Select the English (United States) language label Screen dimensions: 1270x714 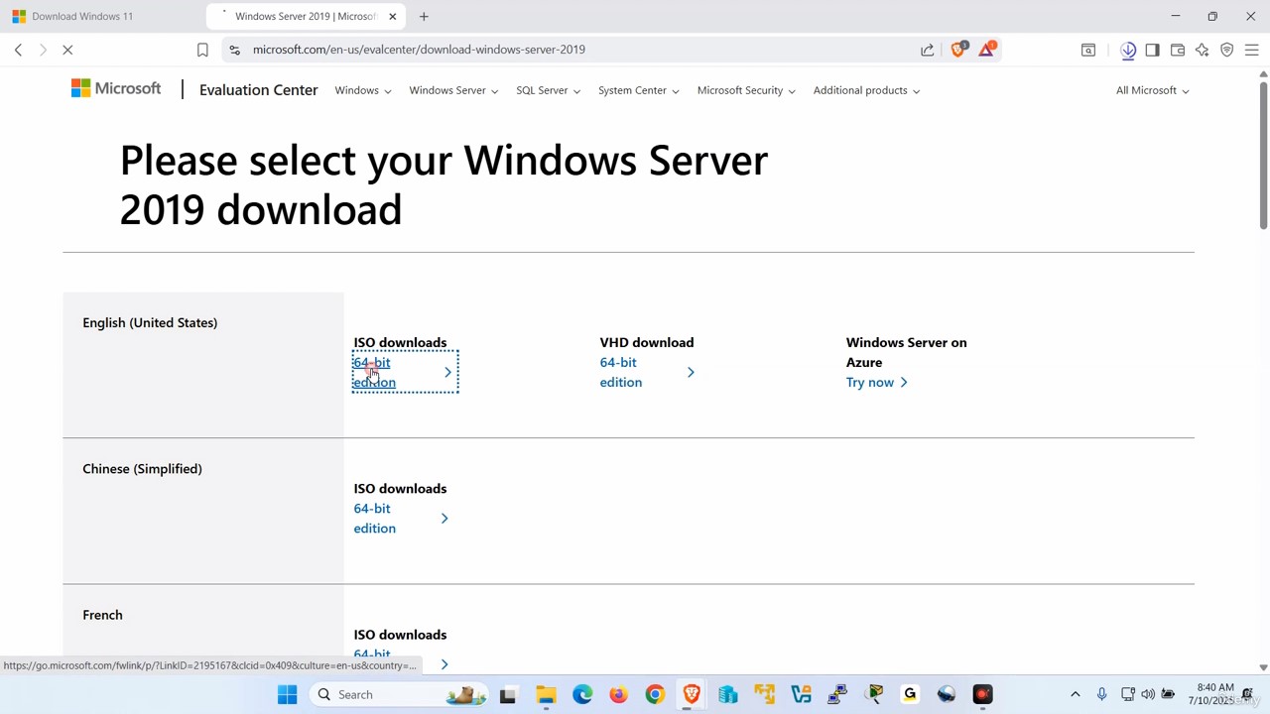(x=150, y=322)
